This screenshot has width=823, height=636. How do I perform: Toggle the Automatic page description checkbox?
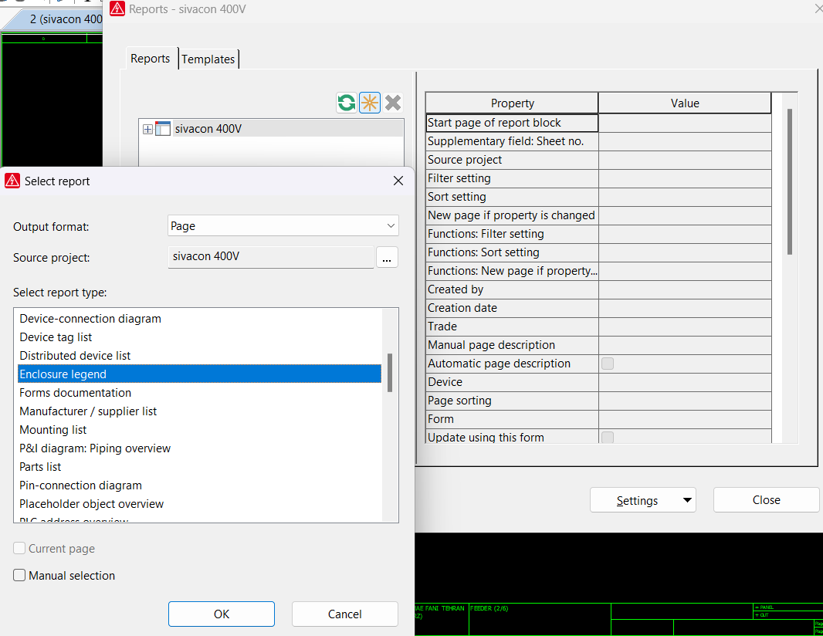(608, 363)
